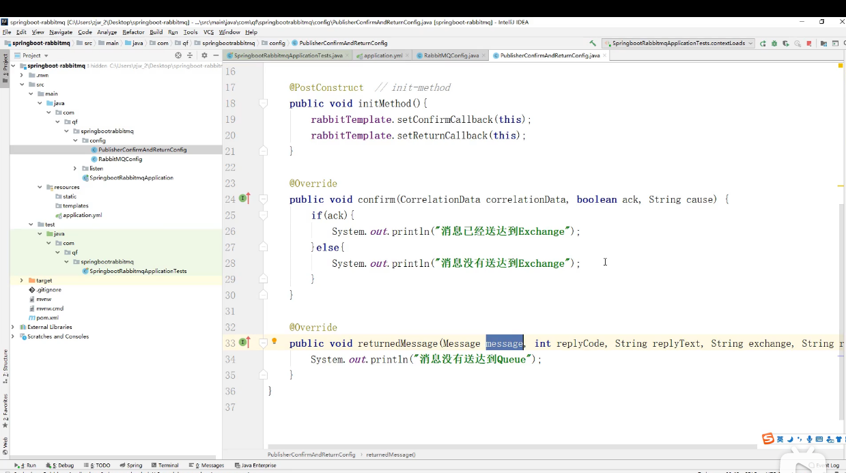Expand the listen package folder
This screenshot has width=846, height=473.
click(x=75, y=168)
